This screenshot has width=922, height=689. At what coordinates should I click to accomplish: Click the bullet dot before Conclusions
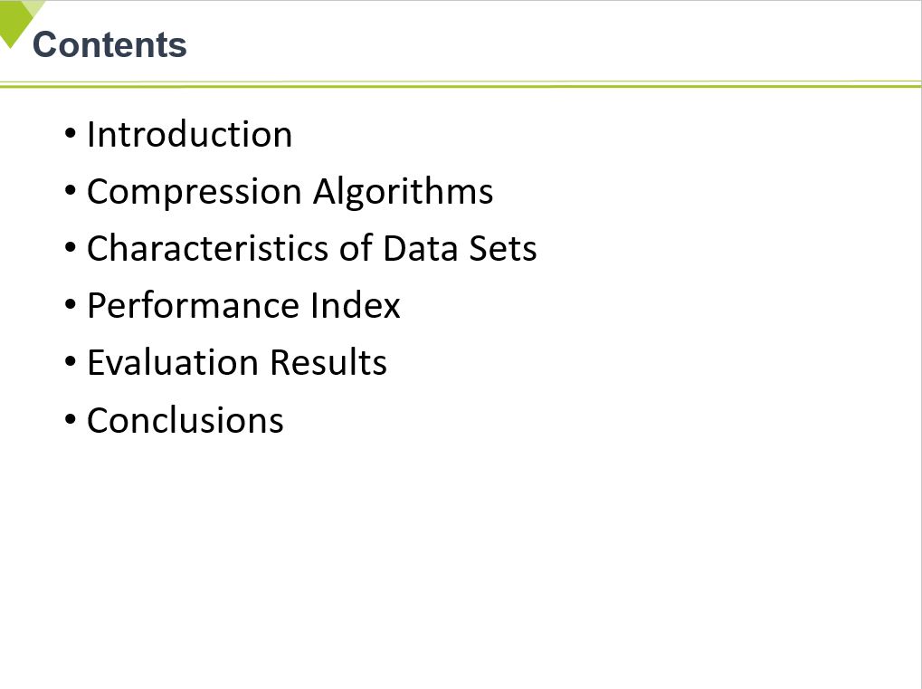[71, 421]
